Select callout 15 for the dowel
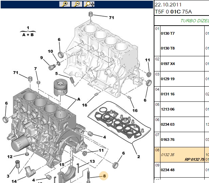 pyautogui.click(x=62, y=164)
